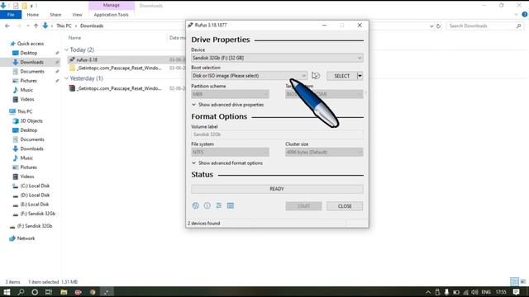Open Cortana circle on taskbar
This screenshot has height=297, width=529.
(x=35, y=292)
